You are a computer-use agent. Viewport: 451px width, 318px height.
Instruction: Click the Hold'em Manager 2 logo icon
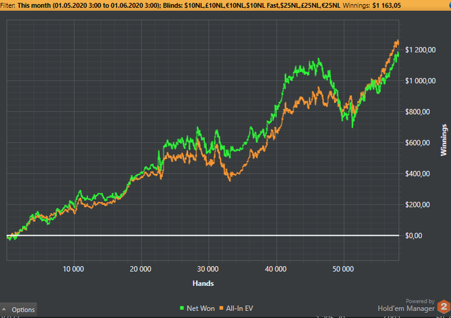tap(444, 307)
